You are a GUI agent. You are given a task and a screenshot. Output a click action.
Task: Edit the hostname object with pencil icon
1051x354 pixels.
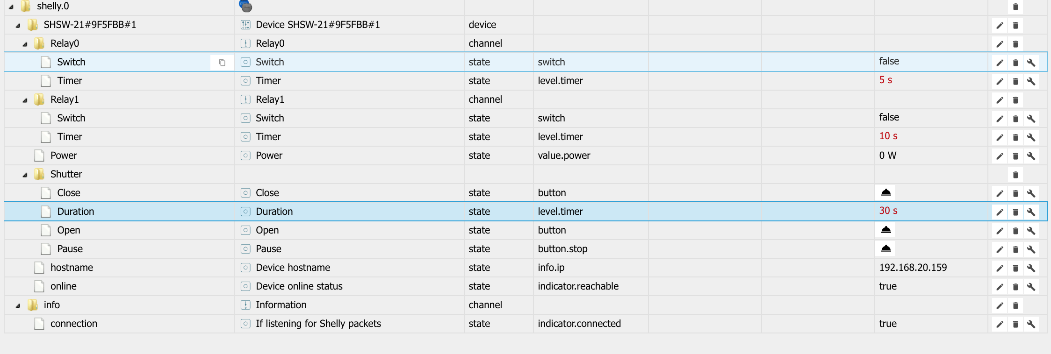coord(1000,268)
